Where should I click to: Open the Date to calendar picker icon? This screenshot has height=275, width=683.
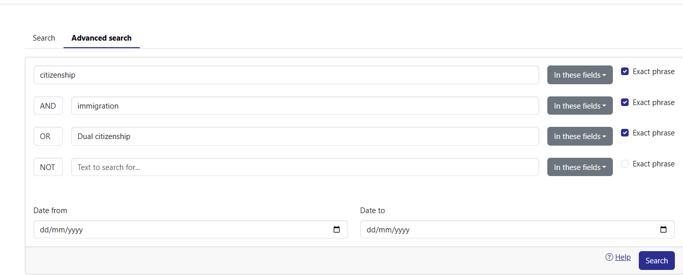(x=663, y=230)
